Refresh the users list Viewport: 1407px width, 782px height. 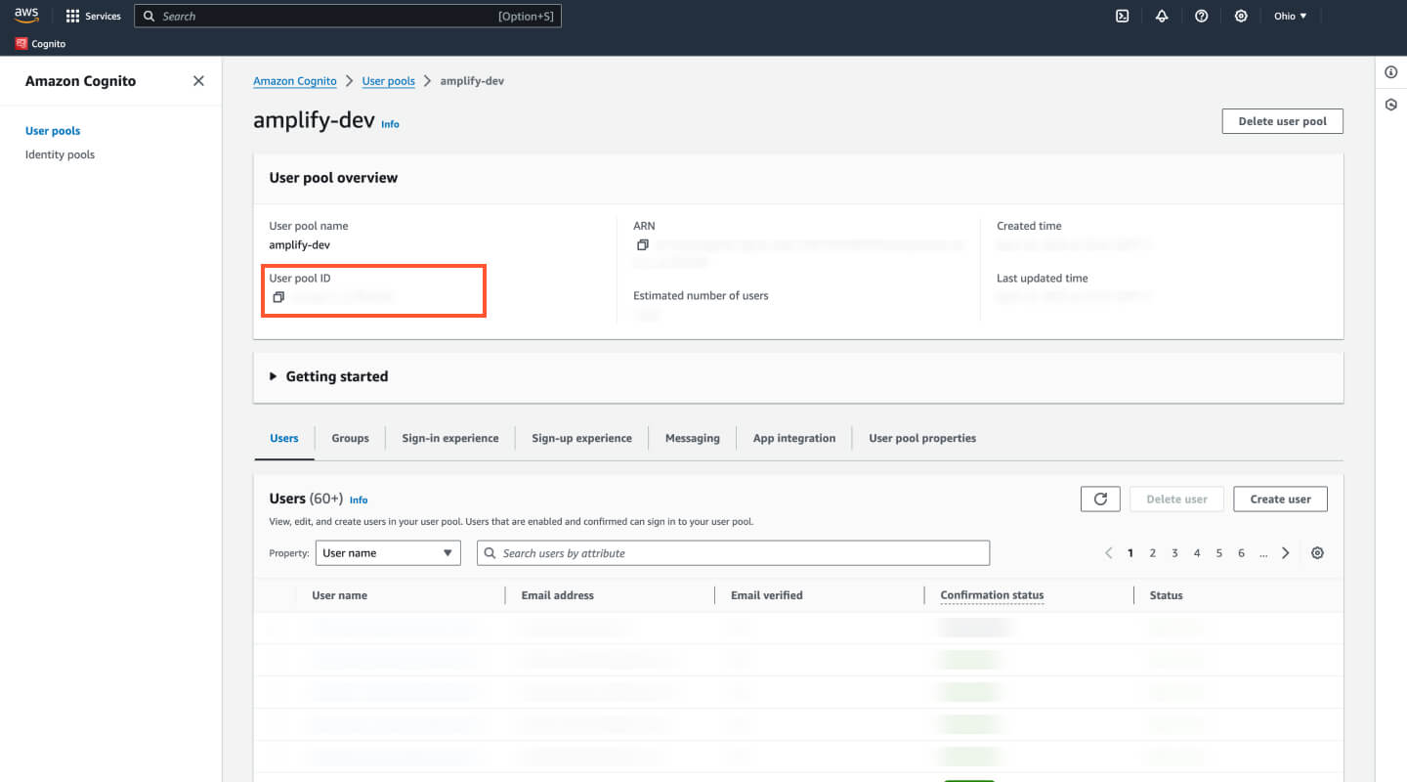[1100, 499]
